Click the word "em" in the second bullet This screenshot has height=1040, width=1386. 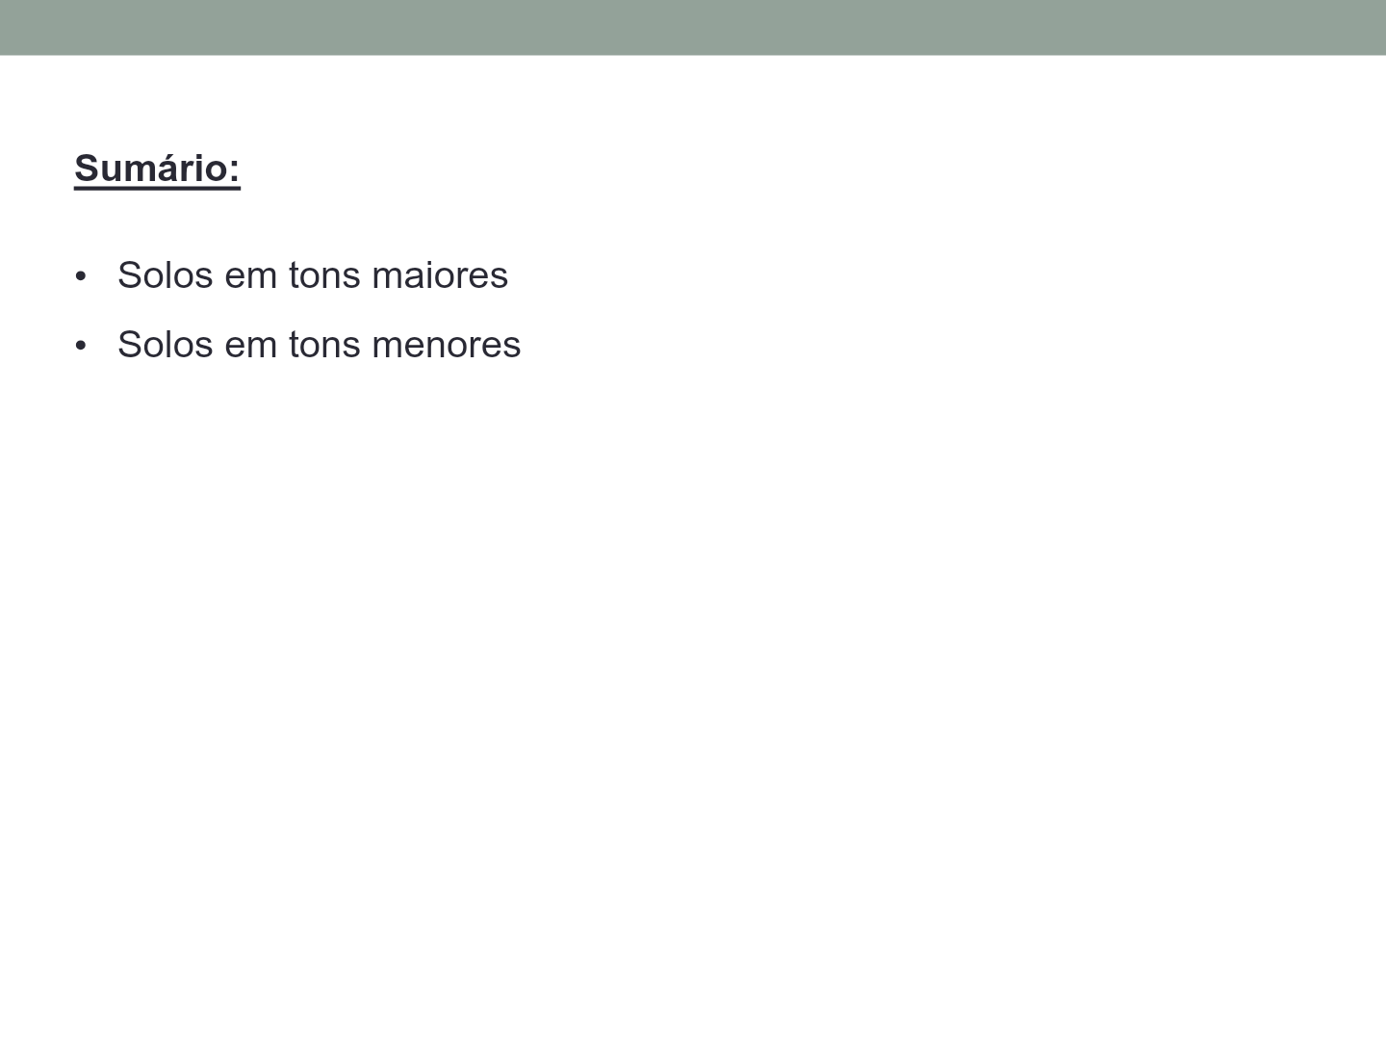coord(250,345)
